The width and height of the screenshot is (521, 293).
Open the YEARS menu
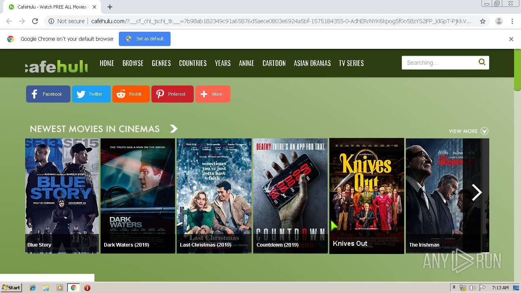pos(223,63)
